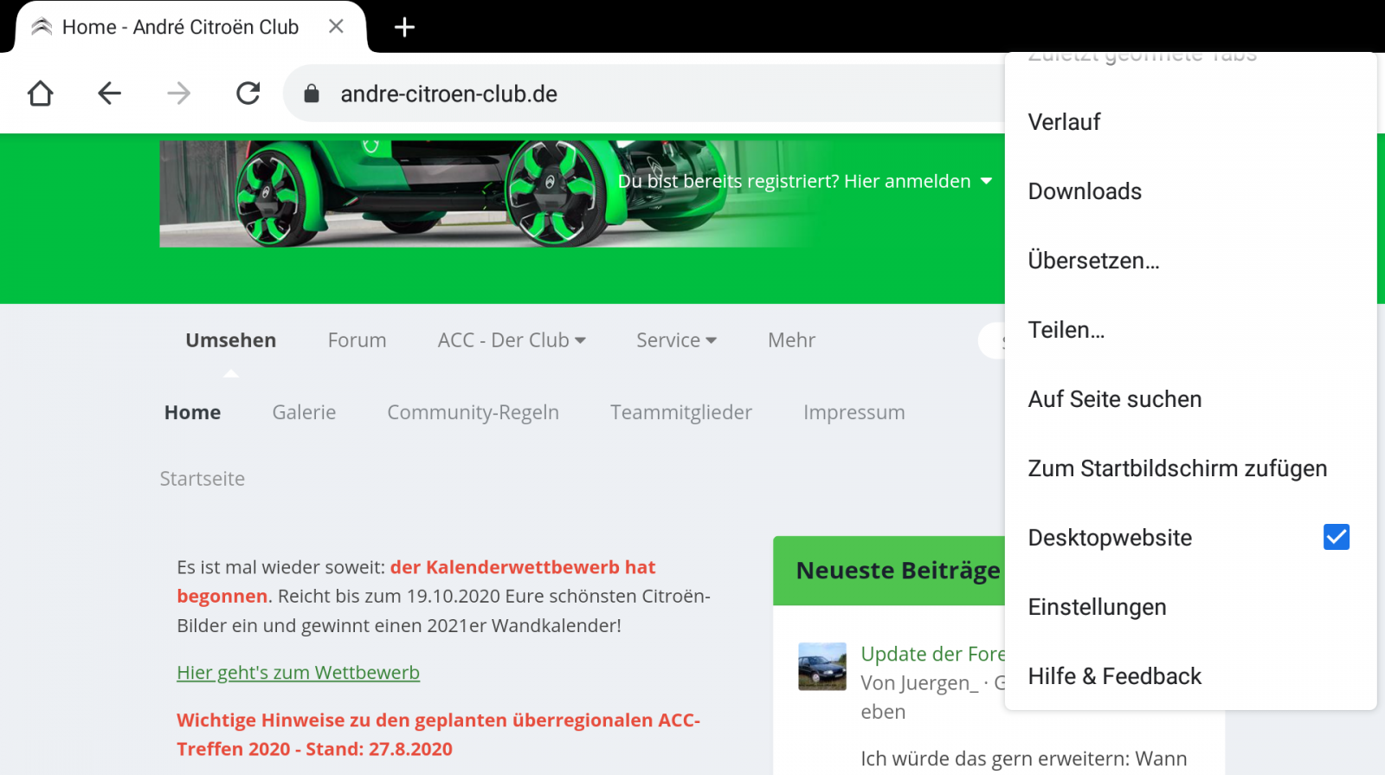Expand ACC - Der Club dropdown
1385x775 pixels.
pos(512,340)
